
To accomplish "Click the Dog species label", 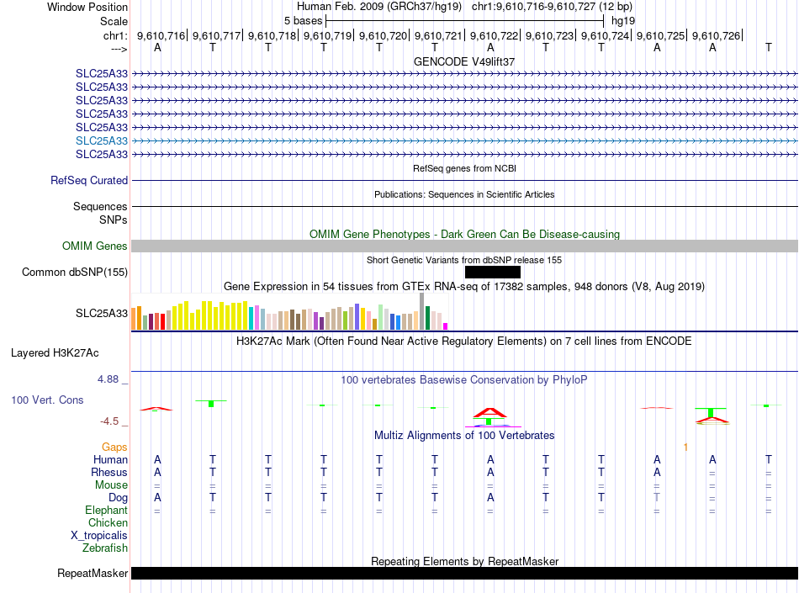I will (x=118, y=498).
